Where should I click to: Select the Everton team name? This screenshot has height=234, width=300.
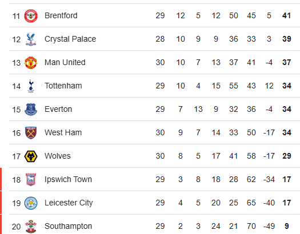click(58, 109)
